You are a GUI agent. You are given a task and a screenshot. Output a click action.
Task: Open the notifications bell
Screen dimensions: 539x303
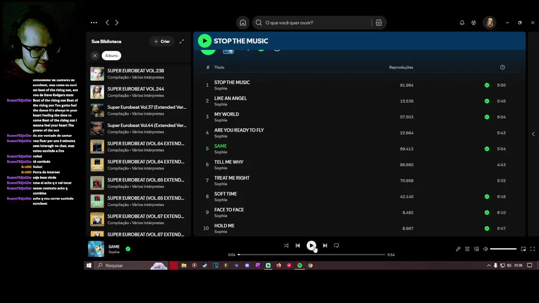pyautogui.click(x=462, y=23)
